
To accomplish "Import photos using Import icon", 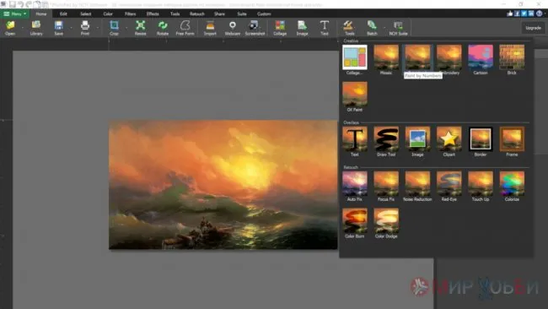I will [210, 28].
